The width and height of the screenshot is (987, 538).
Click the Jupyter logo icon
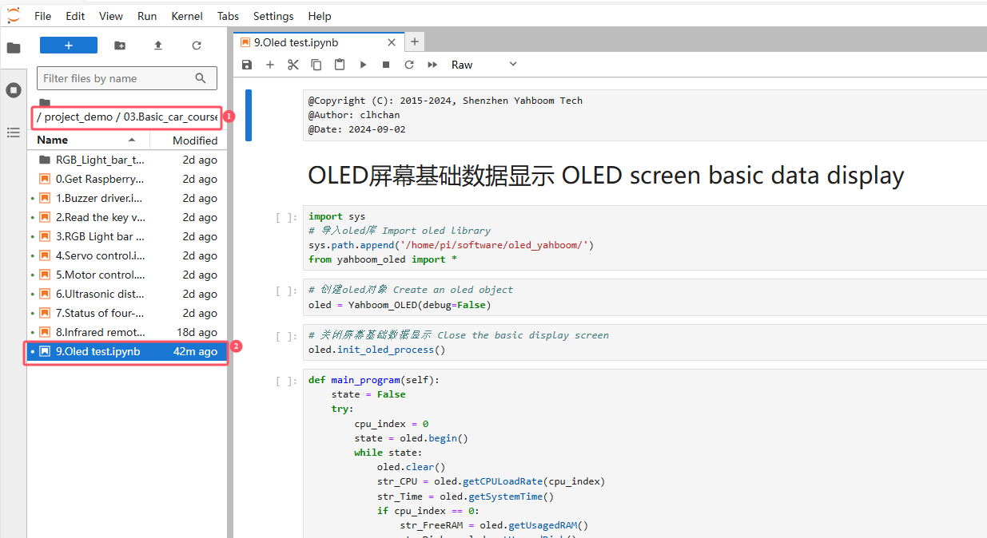(x=13, y=15)
